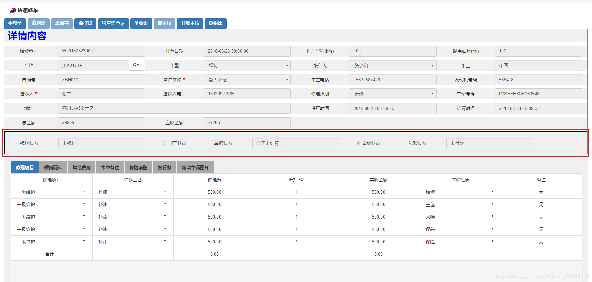592x282 pixels.
Task: Click the 送修人 field showing 张三
Action: pos(102,94)
